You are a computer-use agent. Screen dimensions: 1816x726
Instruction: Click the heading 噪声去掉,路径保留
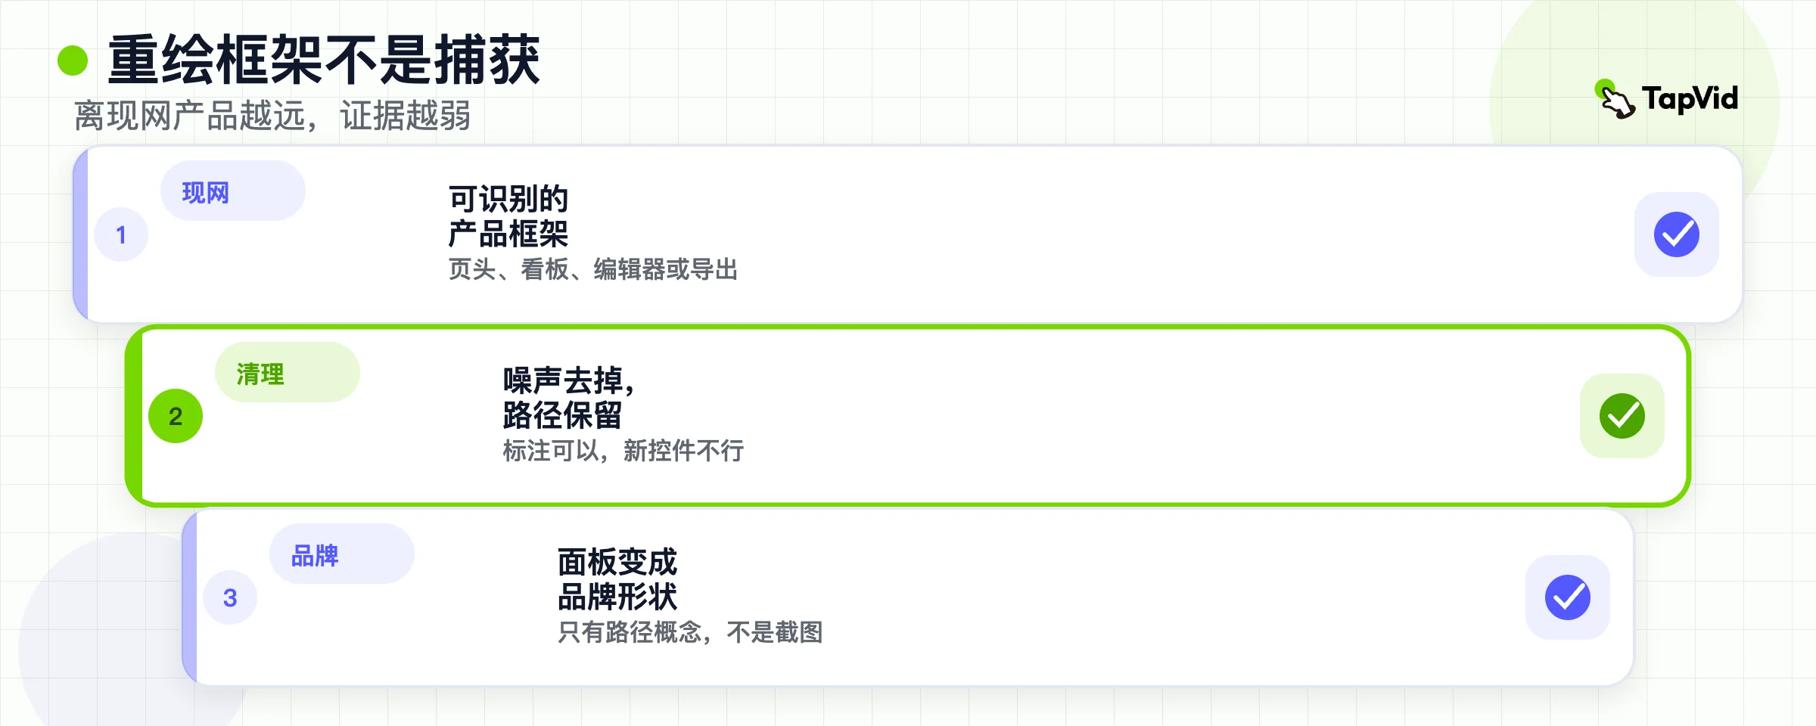pyautogui.click(x=569, y=398)
